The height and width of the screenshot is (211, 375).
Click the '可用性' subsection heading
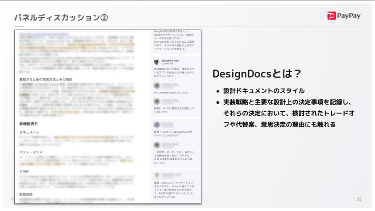(25, 171)
